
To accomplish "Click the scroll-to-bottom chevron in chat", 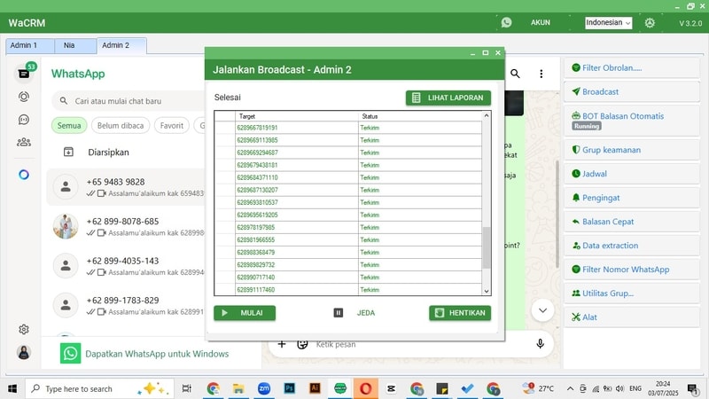I will point(542,310).
